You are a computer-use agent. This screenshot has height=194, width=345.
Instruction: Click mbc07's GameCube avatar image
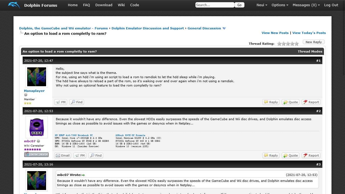coord(37,127)
